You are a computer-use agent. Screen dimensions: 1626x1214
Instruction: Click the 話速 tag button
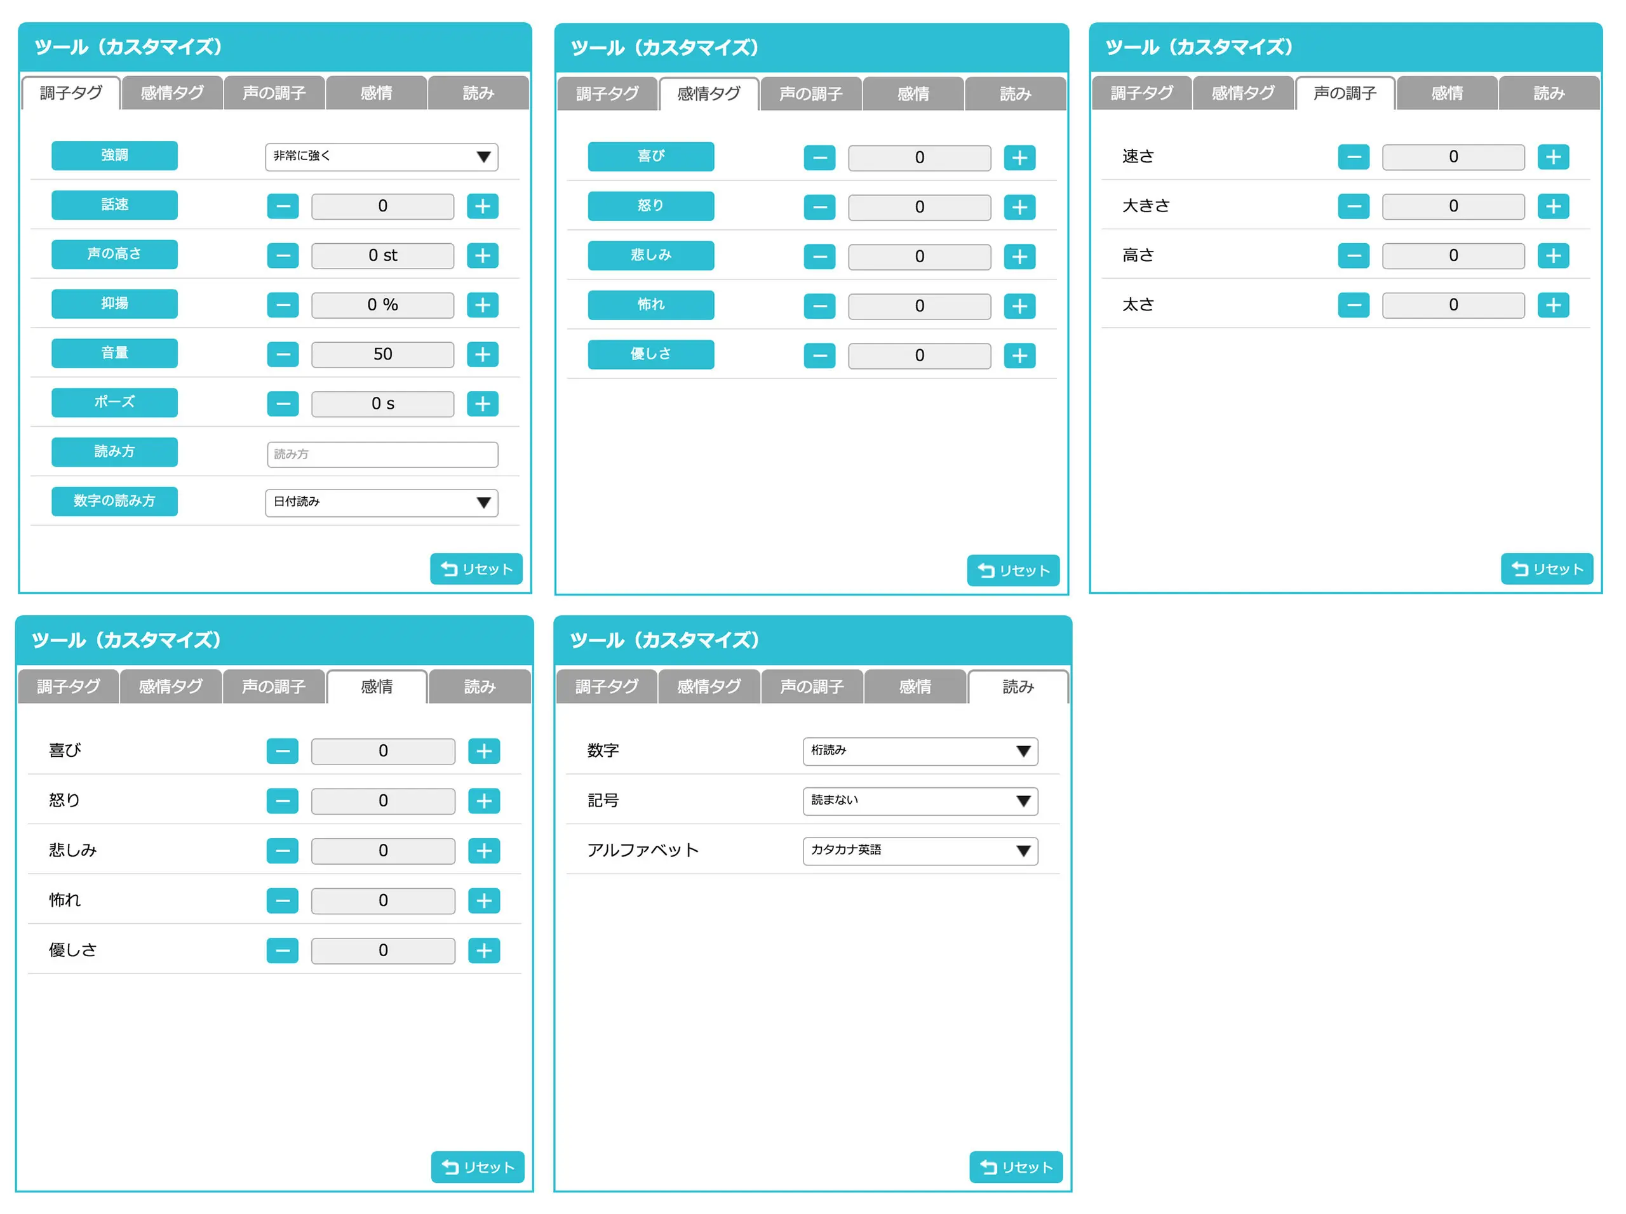click(x=115, y=205)
